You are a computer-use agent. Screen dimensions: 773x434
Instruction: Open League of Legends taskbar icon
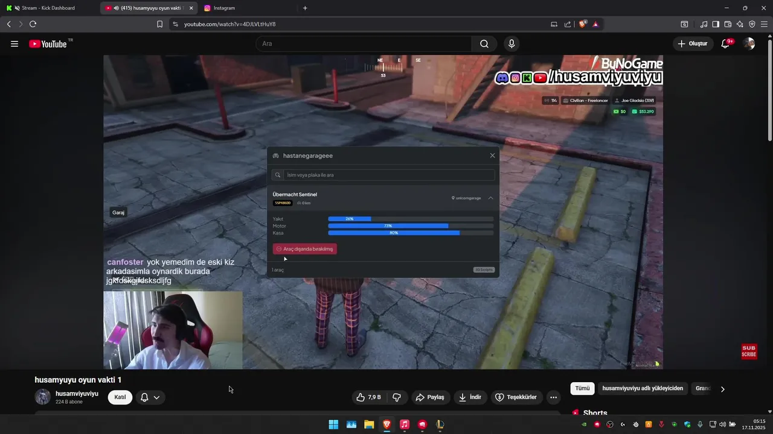tap(440, 425)
